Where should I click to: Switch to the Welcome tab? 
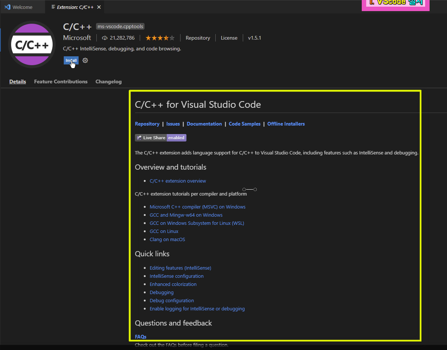(x=23, y=7)
